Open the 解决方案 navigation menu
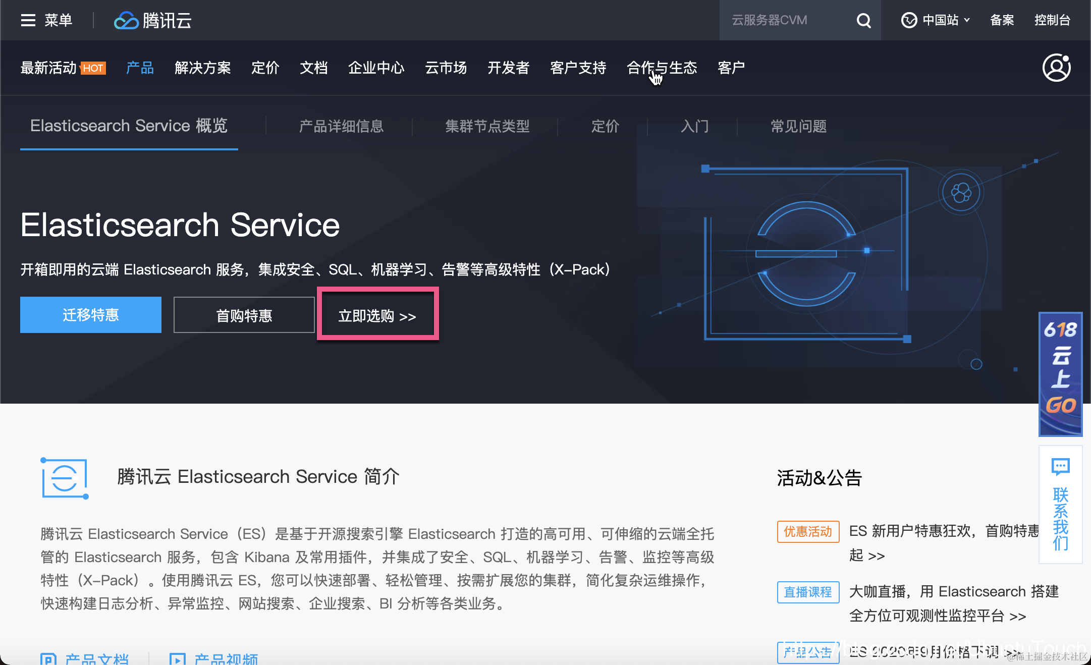 pyautogui.click(x=202, y=68)
